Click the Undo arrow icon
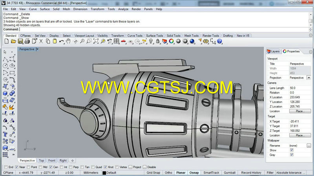 (x=62, y=41)
